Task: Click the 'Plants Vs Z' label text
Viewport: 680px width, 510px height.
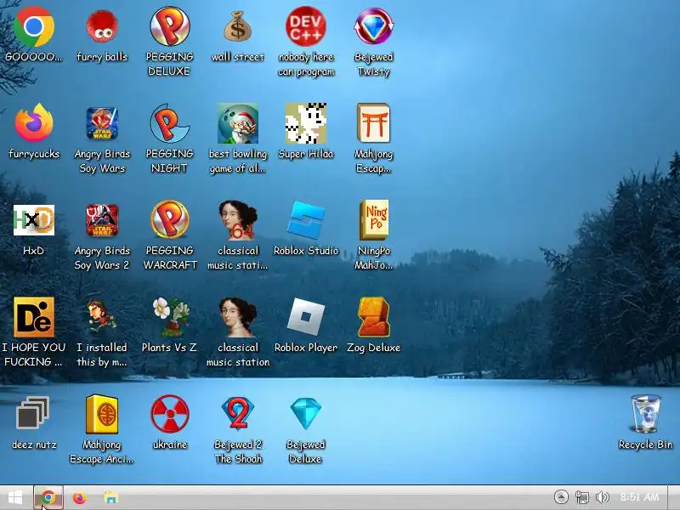Action: (x=169, y=348)
